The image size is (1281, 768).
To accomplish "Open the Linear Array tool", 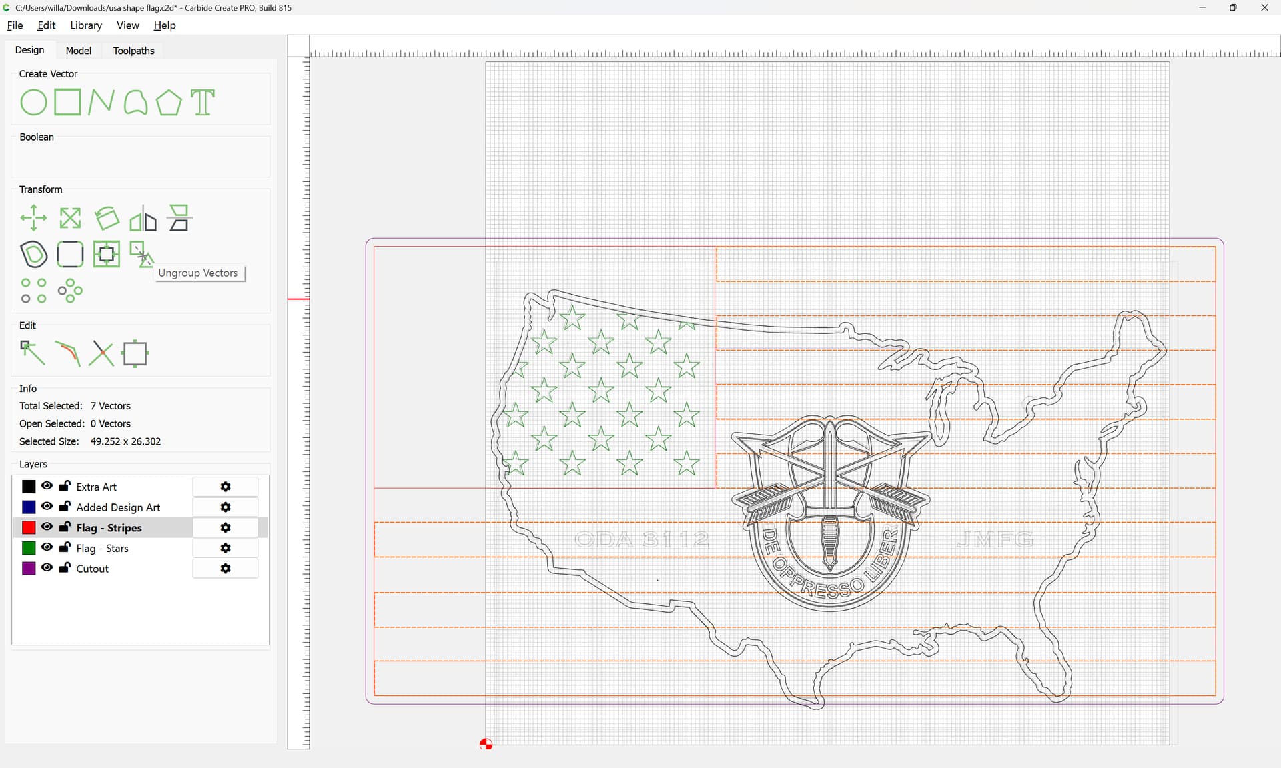I will pos(33,291).
